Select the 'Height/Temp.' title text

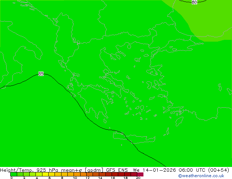pyautogui.click(x=17, y=170)
